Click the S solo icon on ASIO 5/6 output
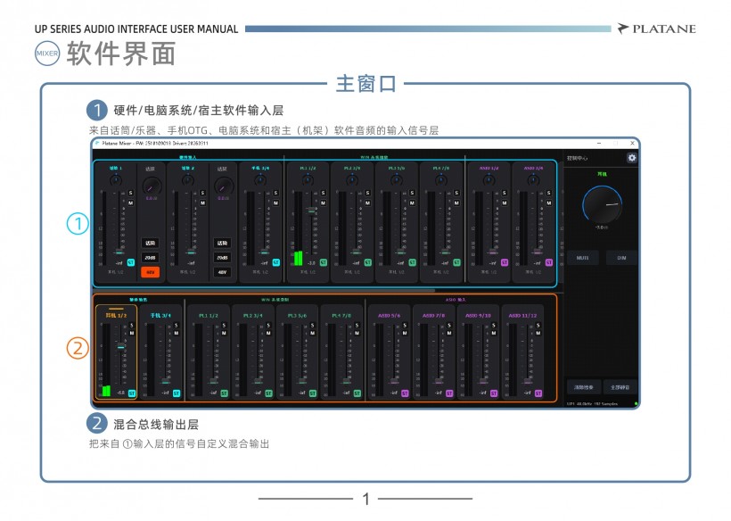 point(404,326)
